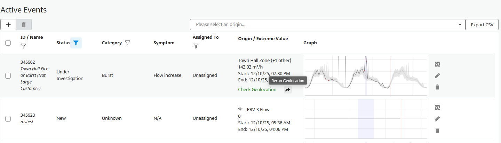This screenshot has height=143, width=501.
Task: Click the toolbar delete selected button
Action: coord(24,25)
